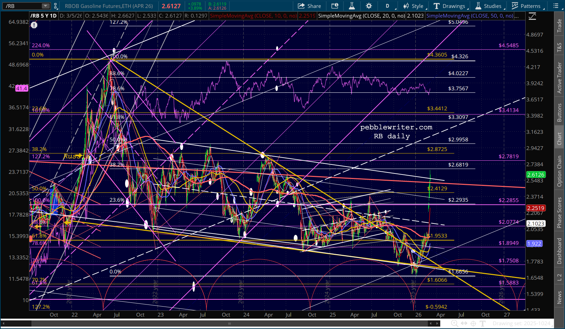This screenshot has width=565, height=329.
Task: Open the flask (thinkScript lab) icon
Action: (352, 6)
